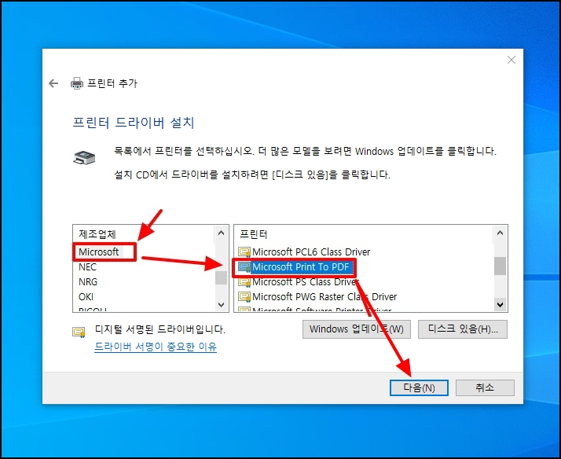Open the 드라이버 서명이 중요한 이유 link
This screenshot has width=561, height=459.
156,347
